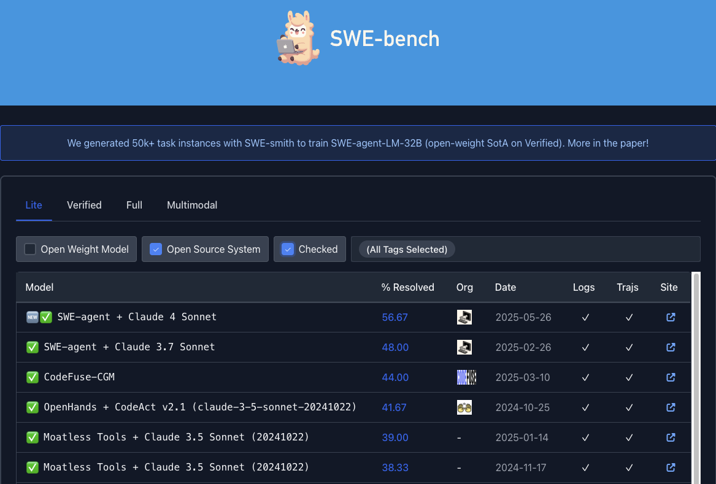716x484 pixels.
Task: Click the Org column header
Action: click(x=464, y=287)
